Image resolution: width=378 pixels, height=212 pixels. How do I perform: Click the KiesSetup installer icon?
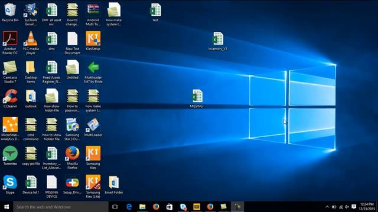click(93, 41)
